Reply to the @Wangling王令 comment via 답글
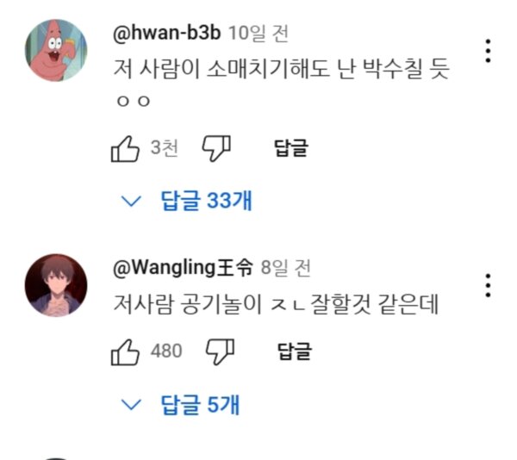517x460 pixels. [x=295, y=351]
